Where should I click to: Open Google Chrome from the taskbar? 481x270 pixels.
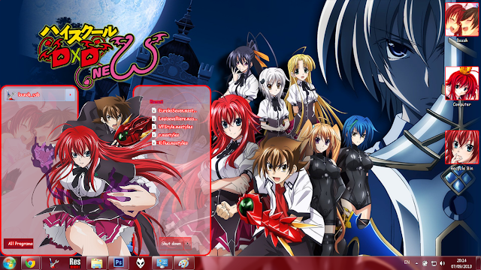point(30,263)
